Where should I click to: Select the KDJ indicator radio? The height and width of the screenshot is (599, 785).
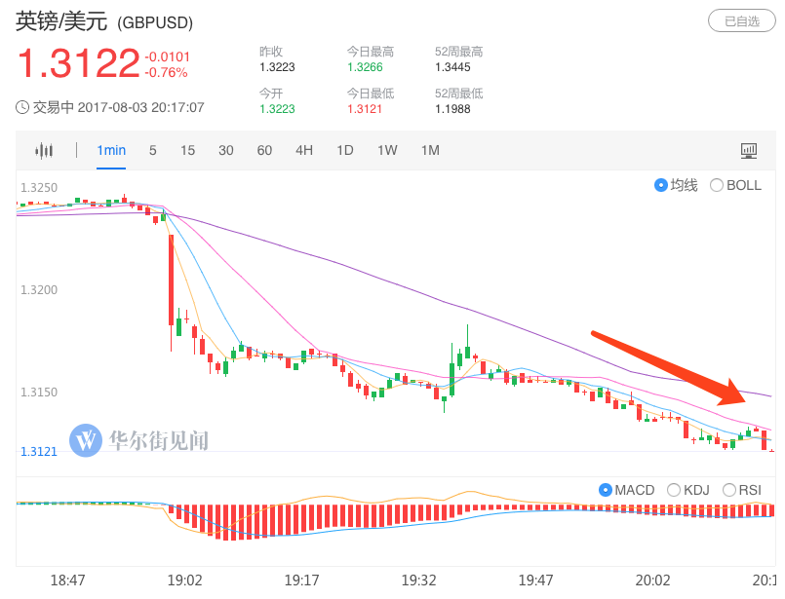point(674,490)
